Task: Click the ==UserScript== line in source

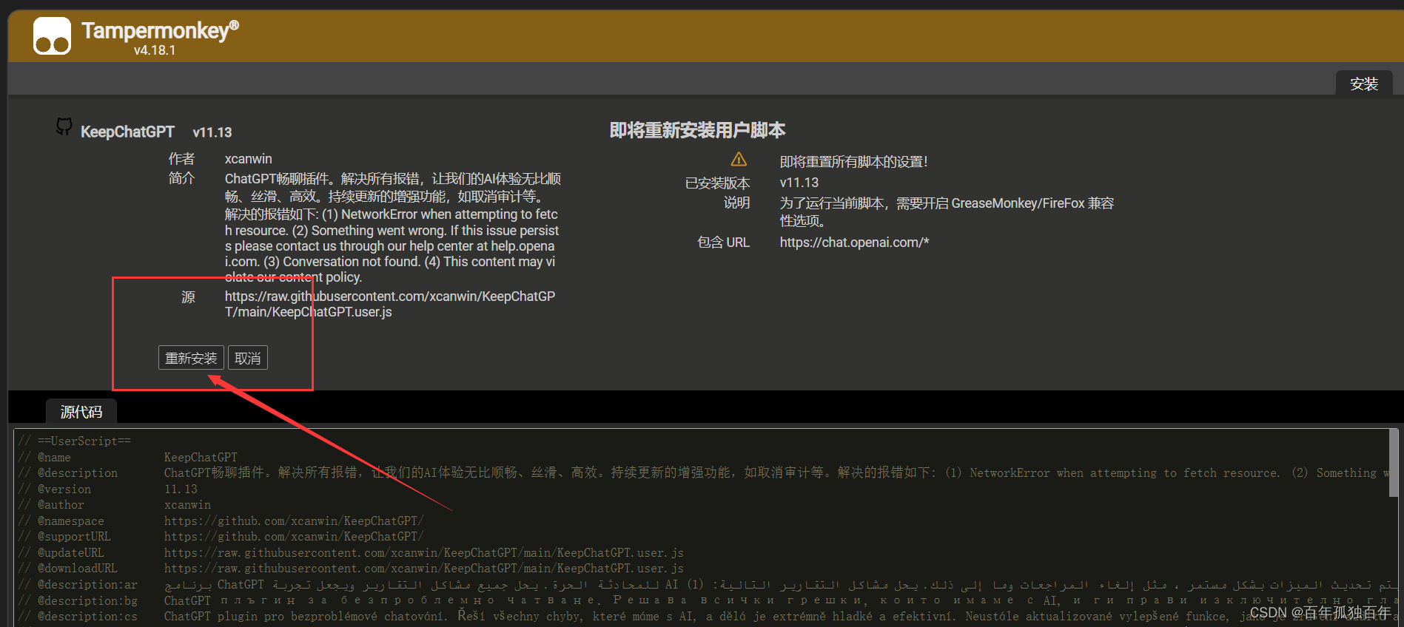Action: click(x=75, y=441)
